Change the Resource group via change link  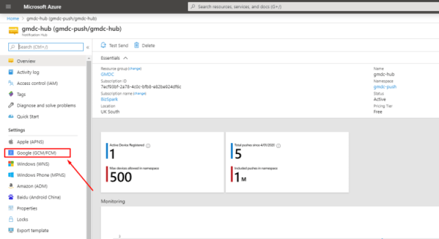tap(135, 69)
